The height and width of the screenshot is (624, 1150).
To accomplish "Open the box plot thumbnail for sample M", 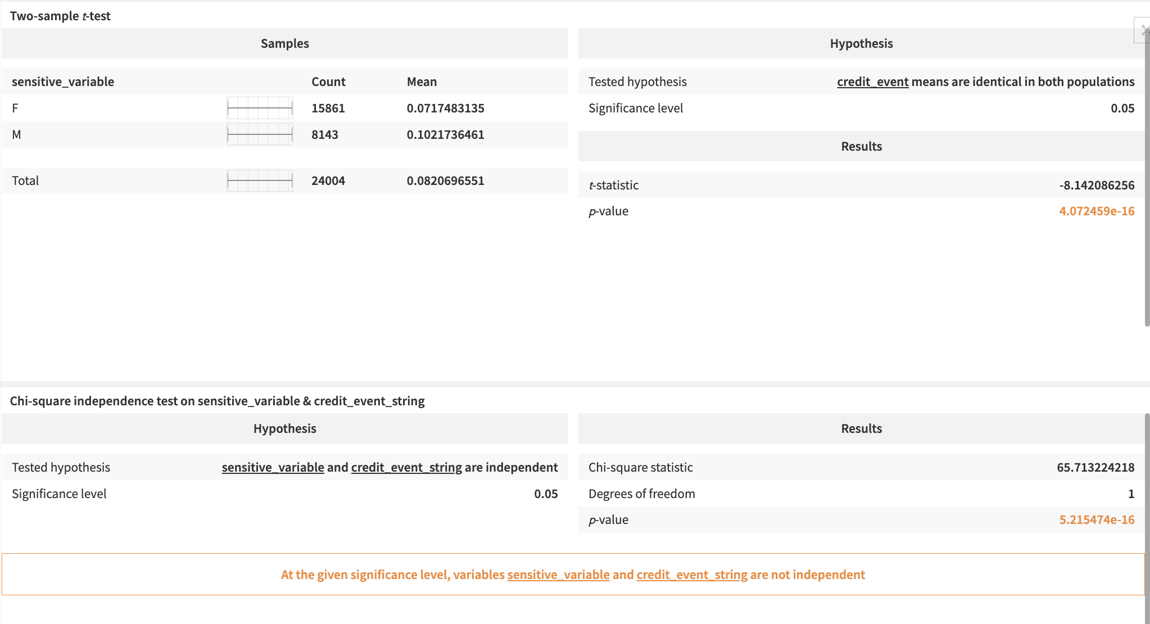I will point(260,134).
